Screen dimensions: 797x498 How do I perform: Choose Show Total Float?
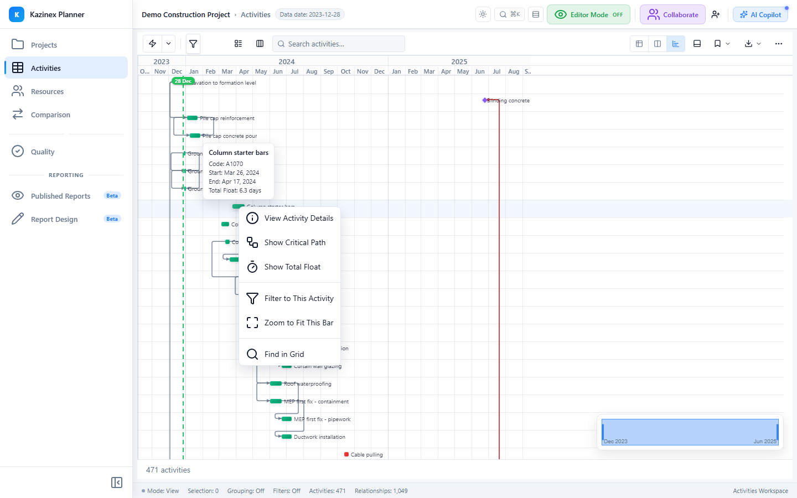pyautogui.click(x=289, y=267)
